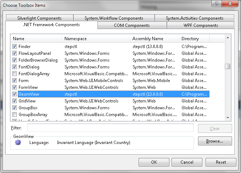Toggle the FormView checkbox
241x173 pixels.
[14, 87]
